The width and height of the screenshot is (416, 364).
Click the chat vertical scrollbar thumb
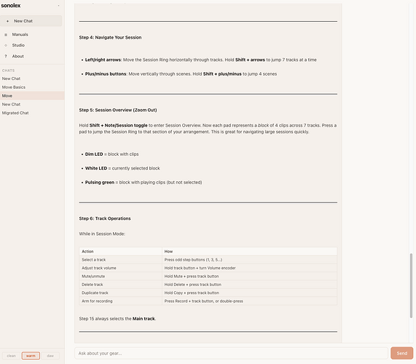point(411,285)
